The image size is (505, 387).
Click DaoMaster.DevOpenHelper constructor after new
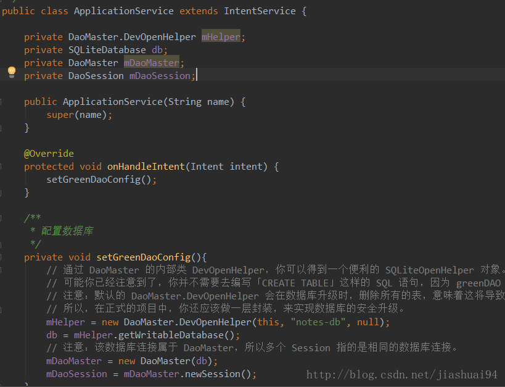(187, 322)
